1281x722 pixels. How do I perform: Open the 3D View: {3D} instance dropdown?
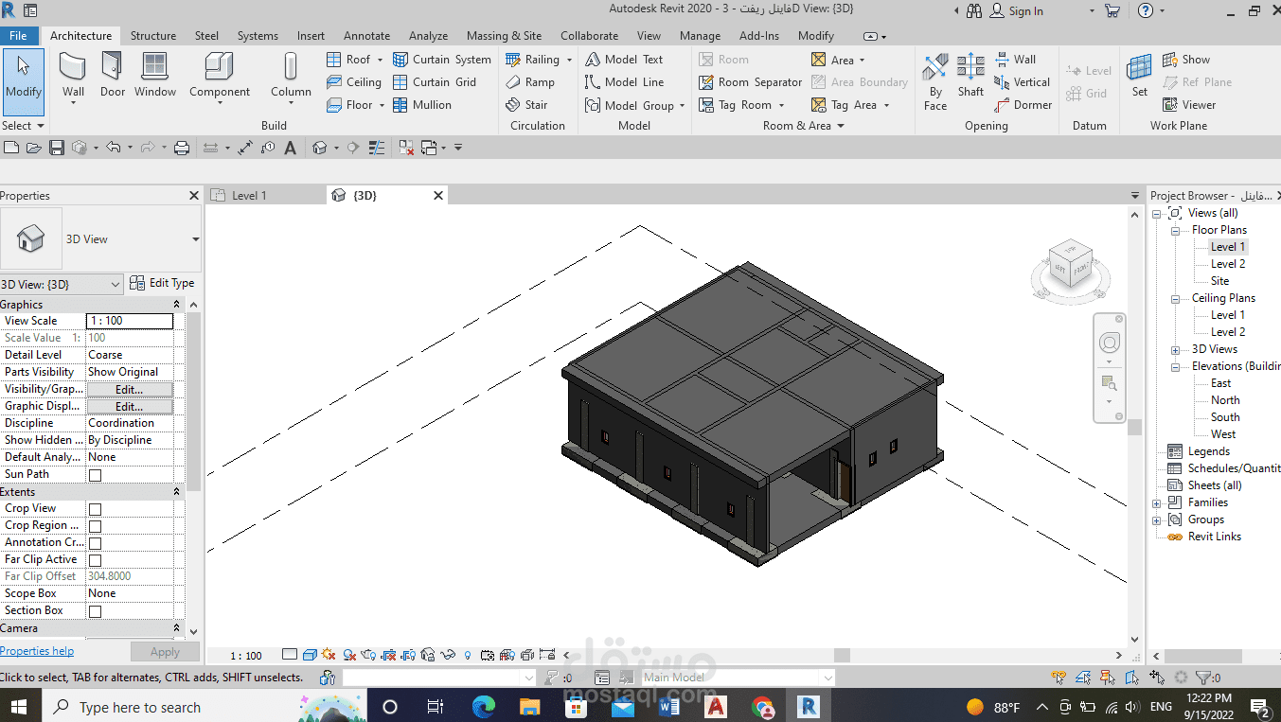(62, 284)
